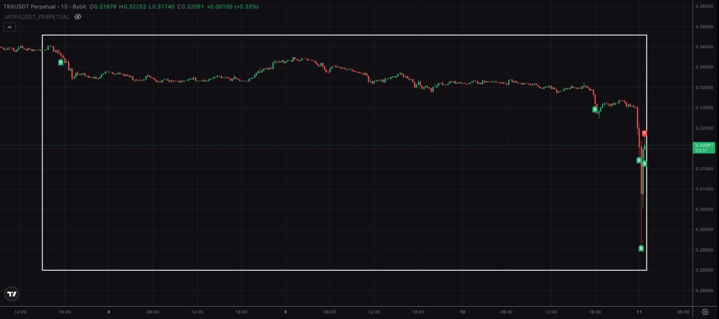This screenshot has height=319, width=719.
Task: Open chart settings gear in bottom-right corner
Action: tap(705, 312)
